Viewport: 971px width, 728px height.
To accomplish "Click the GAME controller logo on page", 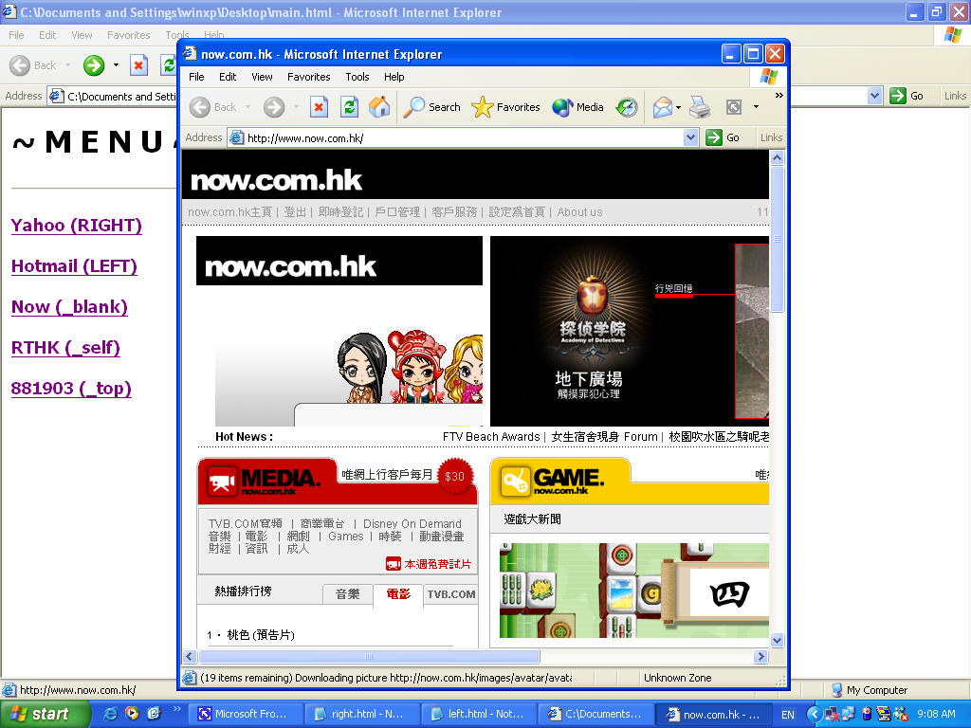I will (515, 482).
